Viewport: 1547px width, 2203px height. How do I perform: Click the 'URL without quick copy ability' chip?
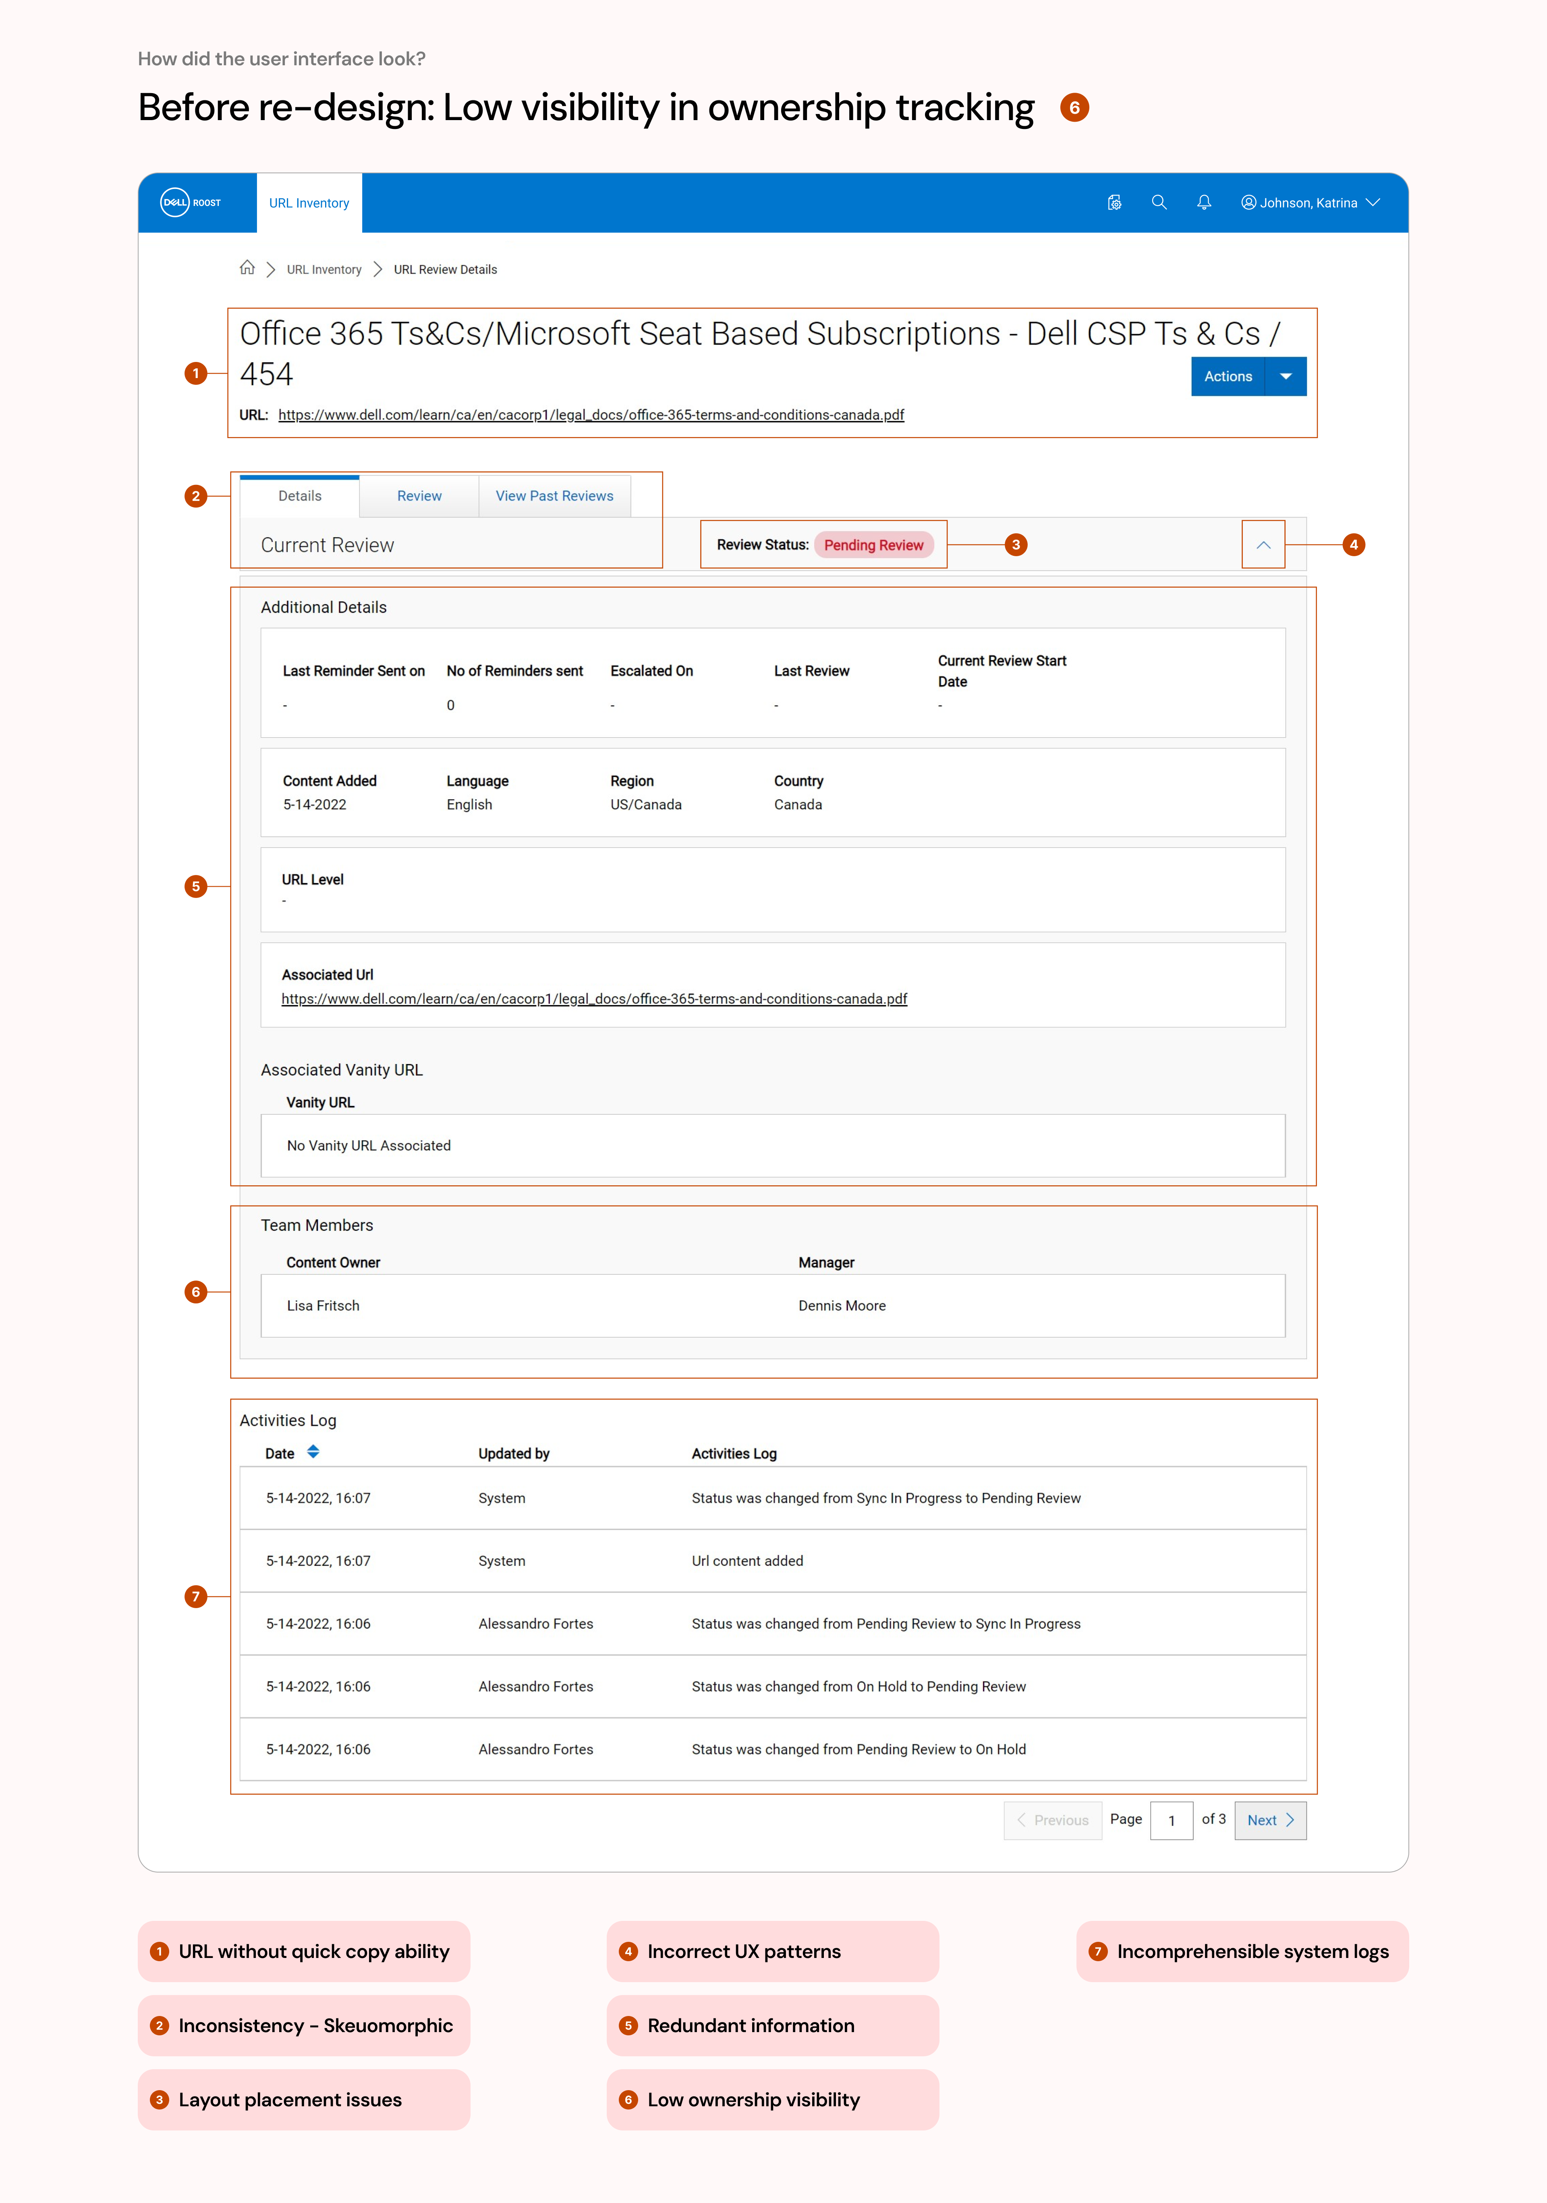pyautogui.click(x=304, y=1952)
